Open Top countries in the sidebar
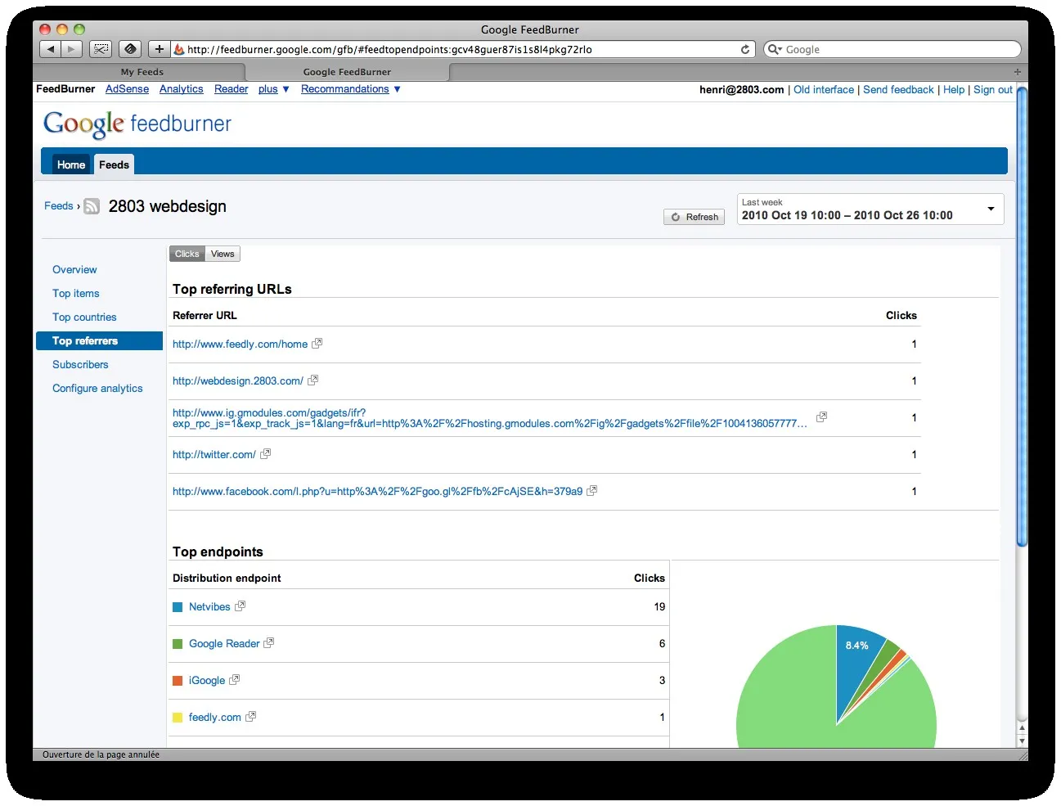Image resolution: width=1061 pixels, height=806 pixels. point(84,317)
